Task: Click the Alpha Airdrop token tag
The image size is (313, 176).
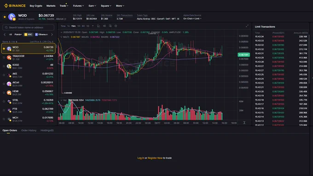Action: 143,19
